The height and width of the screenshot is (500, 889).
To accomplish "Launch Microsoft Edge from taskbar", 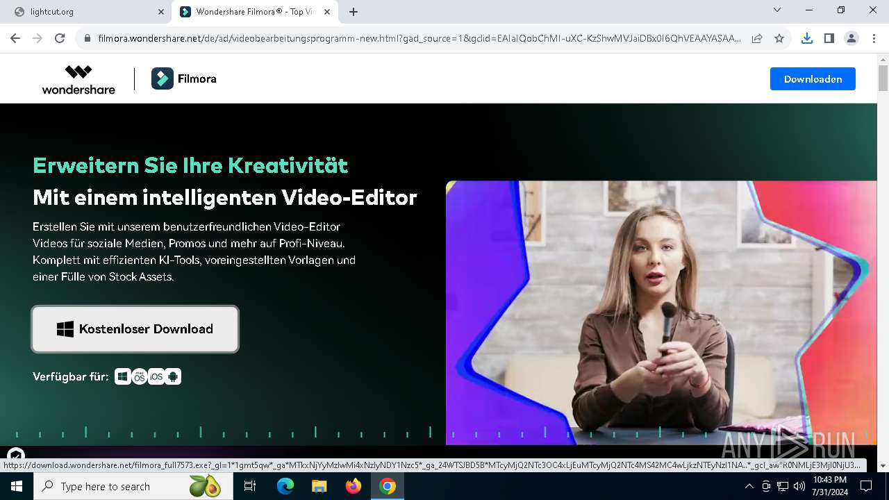I will click(x=285, y=486).
